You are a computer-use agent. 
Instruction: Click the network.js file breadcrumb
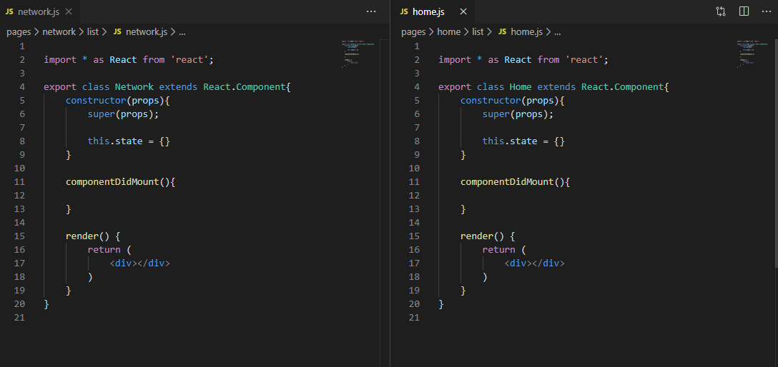point(146,31)
